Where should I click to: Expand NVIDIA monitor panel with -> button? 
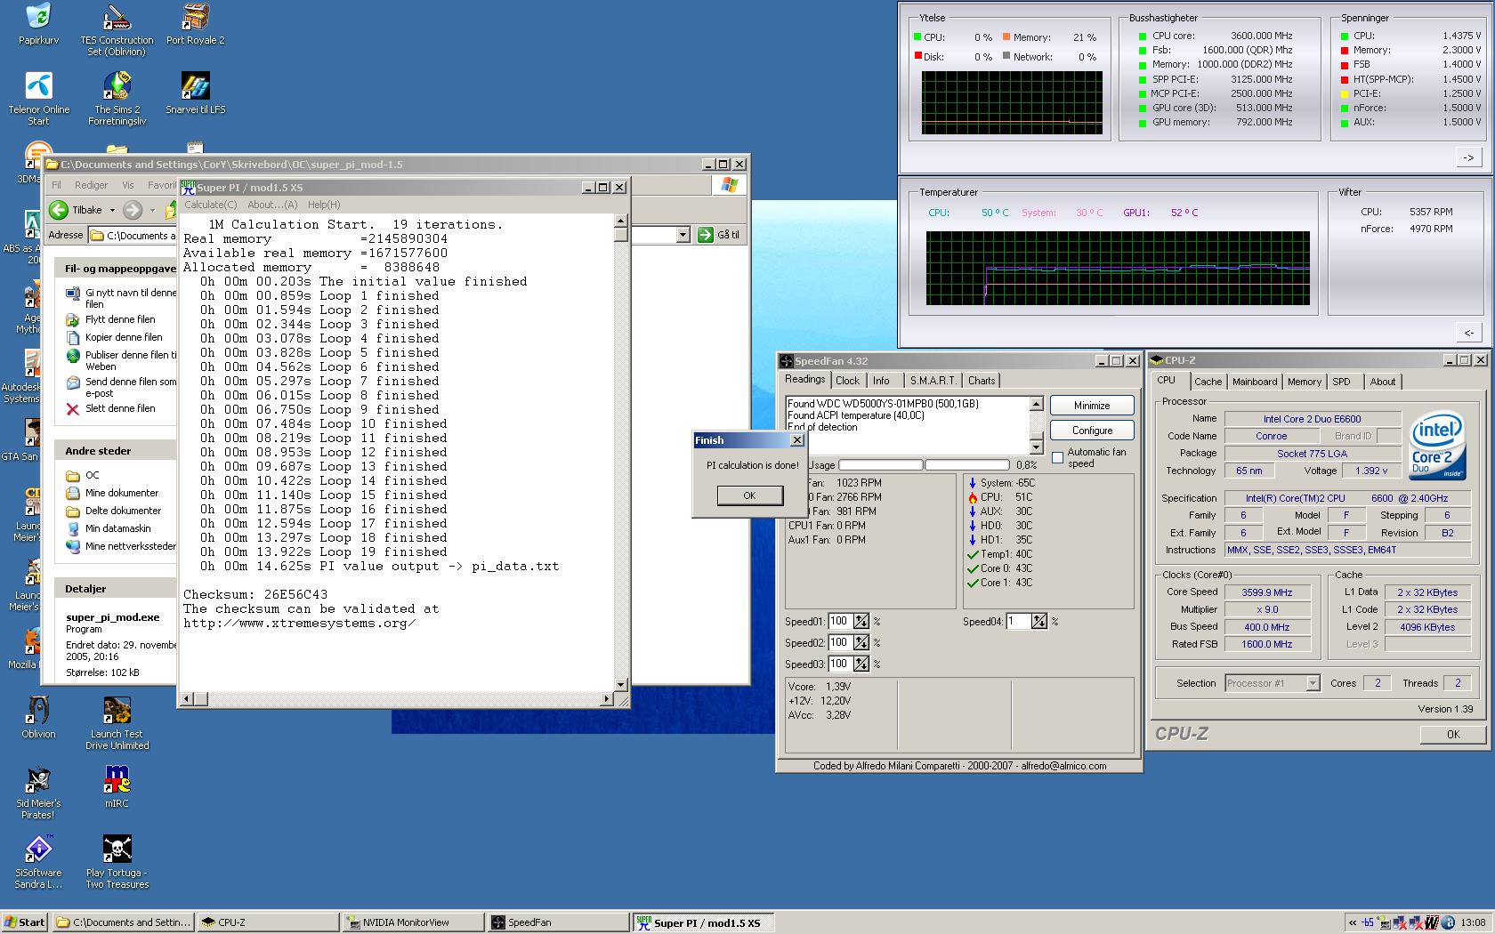[1468, 157]
